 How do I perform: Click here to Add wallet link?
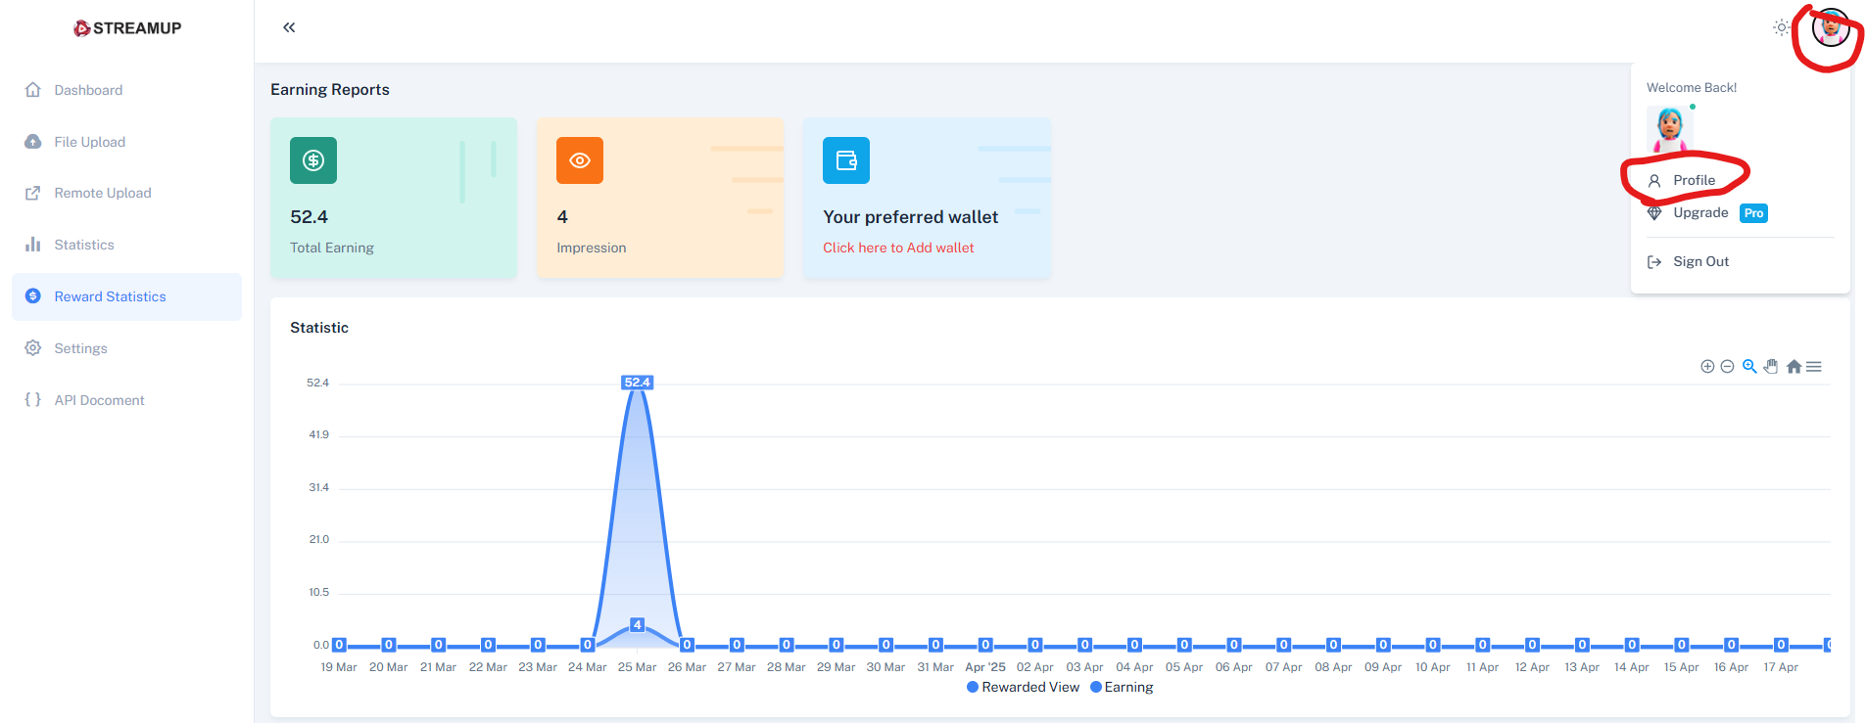898,248
